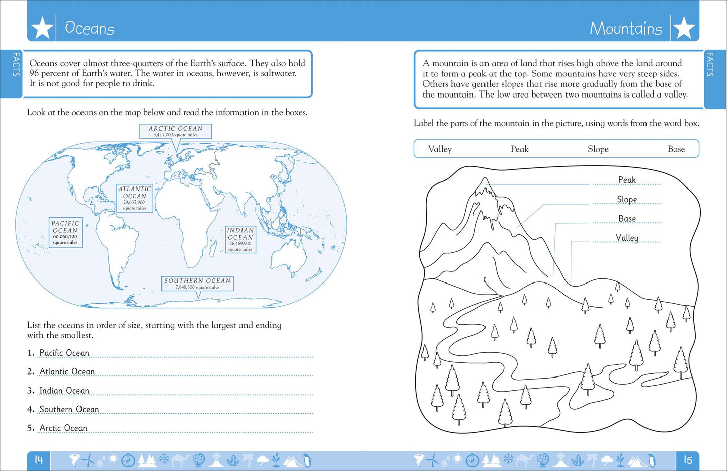Select the FACTS tab on the Oceans page
Screen dimensions: 727x471
click(11, 73)
